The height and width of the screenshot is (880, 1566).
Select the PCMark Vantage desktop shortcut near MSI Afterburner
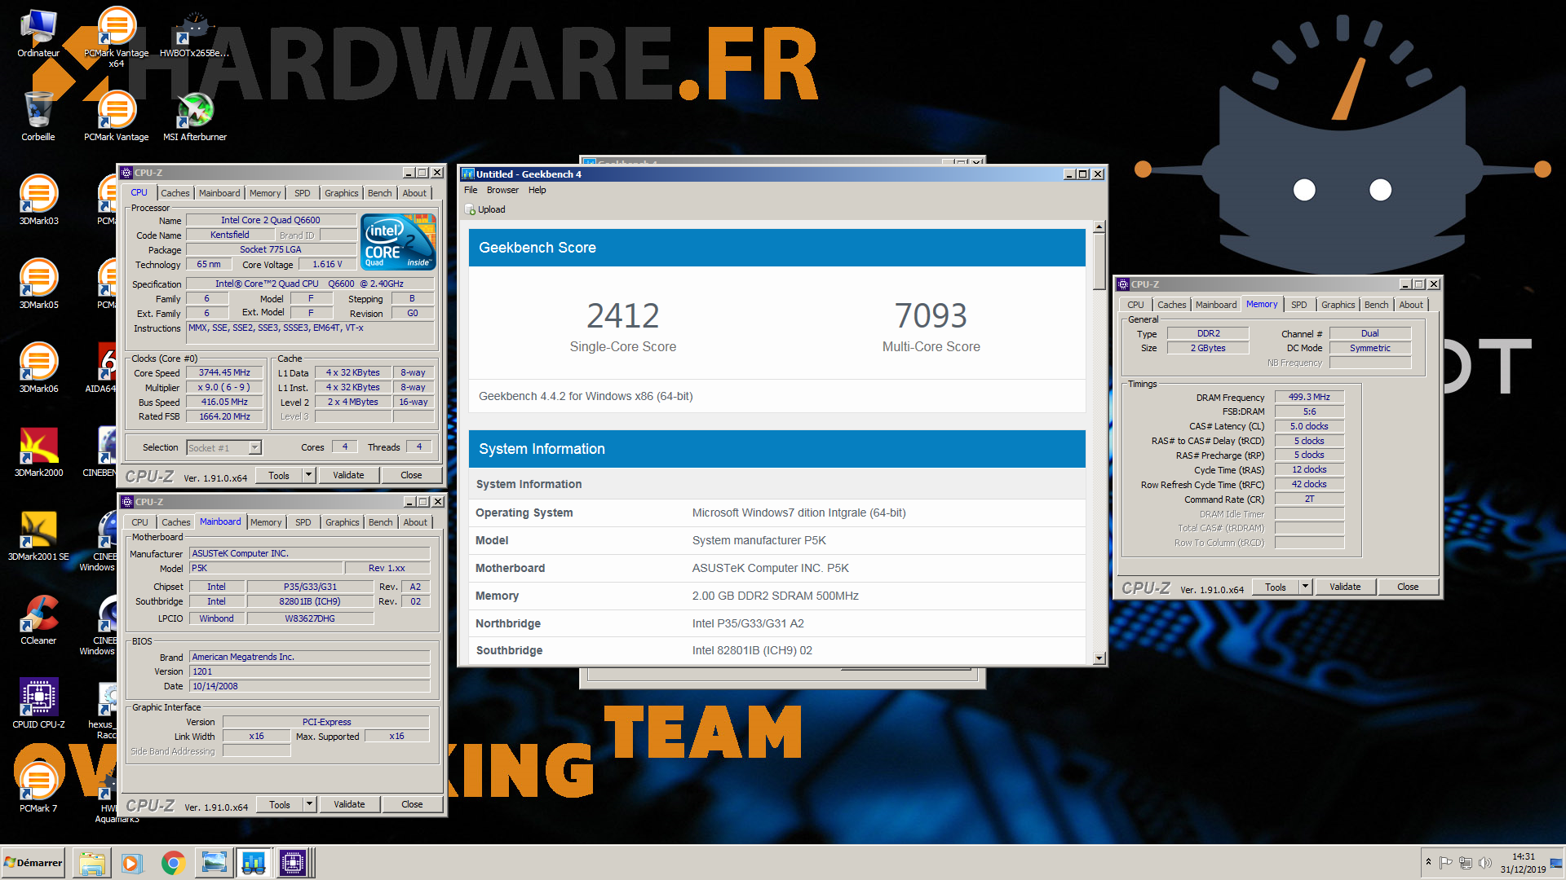click(117, 116)
